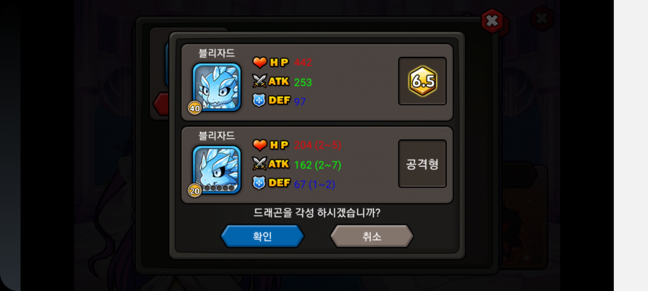This screenshot has height=291, width=648.
Task: Tap the top ATK crossed swords icon
Action: click(259, 81)
